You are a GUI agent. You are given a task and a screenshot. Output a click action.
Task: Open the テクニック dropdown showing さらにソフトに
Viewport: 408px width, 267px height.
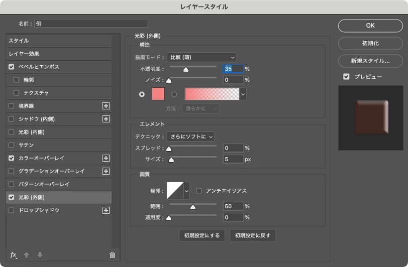click(x=190, y=137)
